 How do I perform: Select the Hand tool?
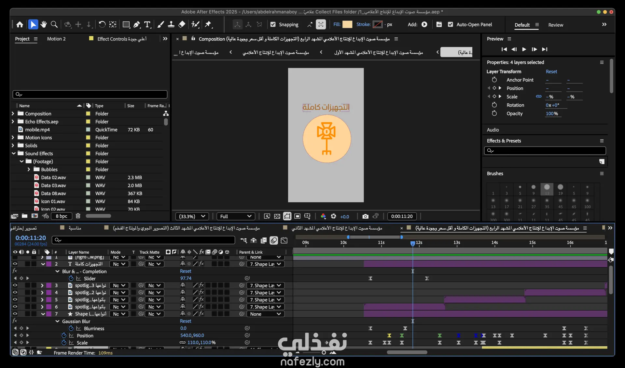pyautogui.click(x=44, y=24)
